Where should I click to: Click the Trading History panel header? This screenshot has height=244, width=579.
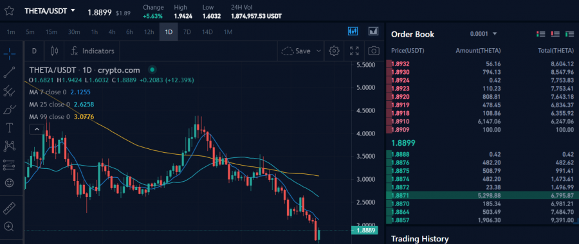(x=419, y=239)
